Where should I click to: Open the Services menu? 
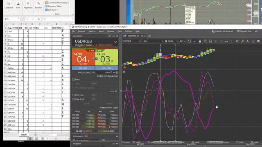pyautogui.click(x=111, y=31)
